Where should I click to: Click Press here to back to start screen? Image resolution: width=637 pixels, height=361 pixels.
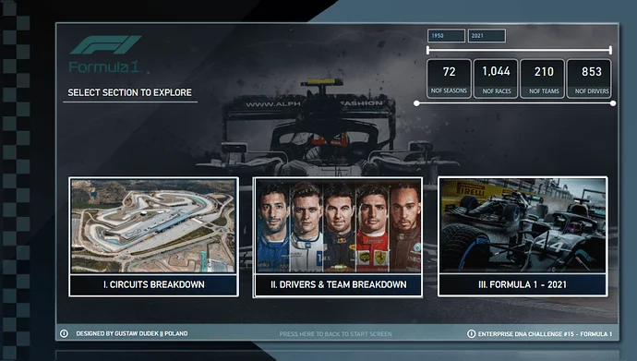click(x=335, y=334)
